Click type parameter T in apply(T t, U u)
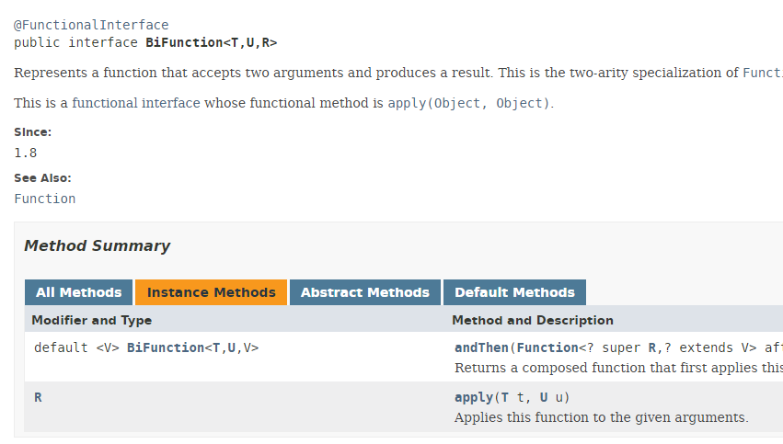Viewport: 783px width, 444px height. [x=504, y=397]
